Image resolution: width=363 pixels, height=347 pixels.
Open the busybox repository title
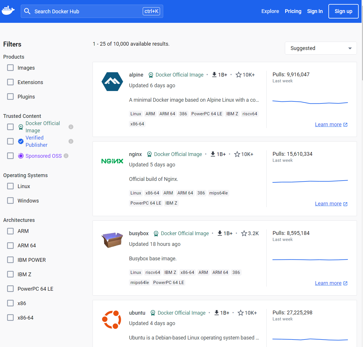point(139,233)
